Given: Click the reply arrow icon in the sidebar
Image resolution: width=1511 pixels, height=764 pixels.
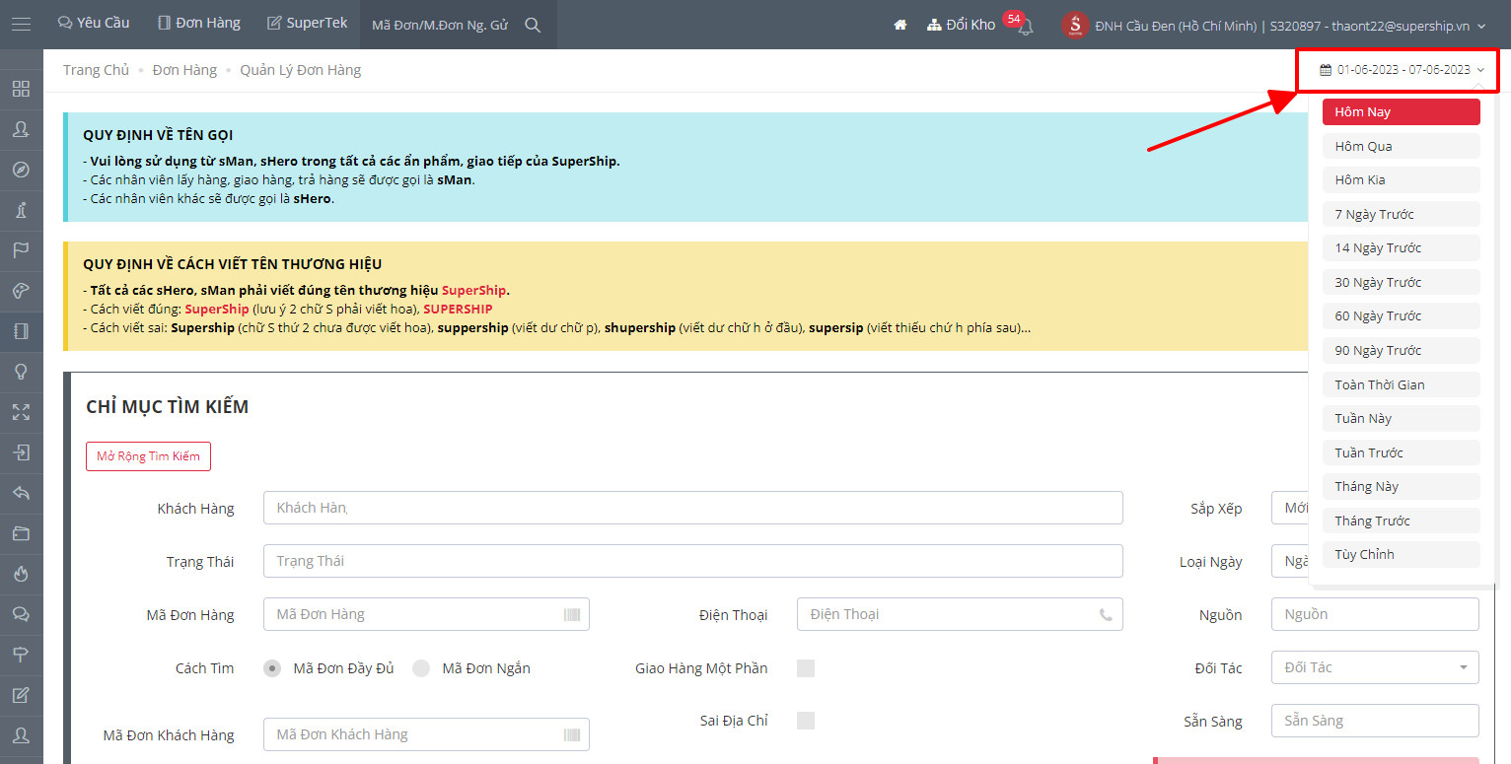Looking at the screenshot, I should [x=21, y=493].
